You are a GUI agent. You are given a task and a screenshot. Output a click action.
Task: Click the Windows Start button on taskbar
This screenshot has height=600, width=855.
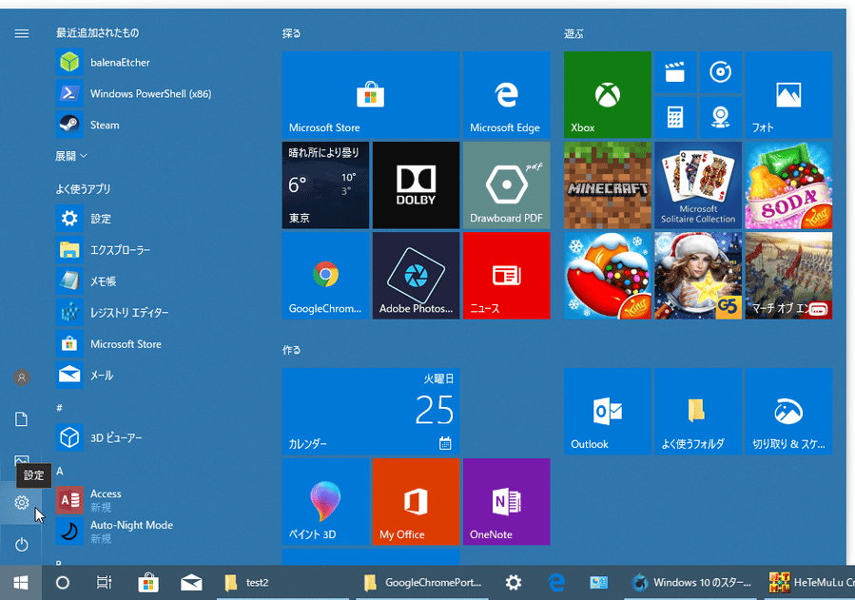tap(21, 583)
